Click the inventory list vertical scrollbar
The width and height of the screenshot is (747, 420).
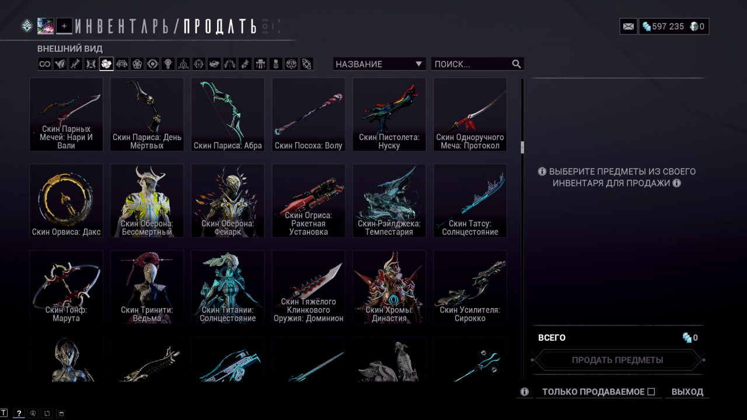click(522, 229)
